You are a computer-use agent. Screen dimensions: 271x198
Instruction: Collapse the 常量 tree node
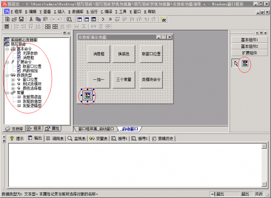pyautogui.click(x=7, y=93)
